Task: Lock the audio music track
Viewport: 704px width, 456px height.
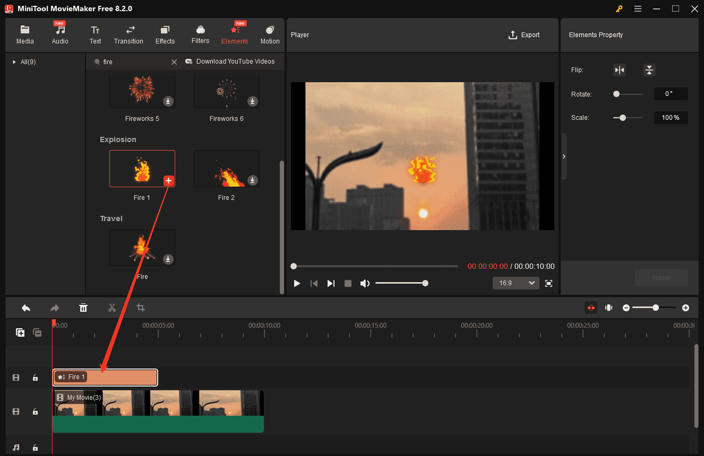Action: pos(35,448)
